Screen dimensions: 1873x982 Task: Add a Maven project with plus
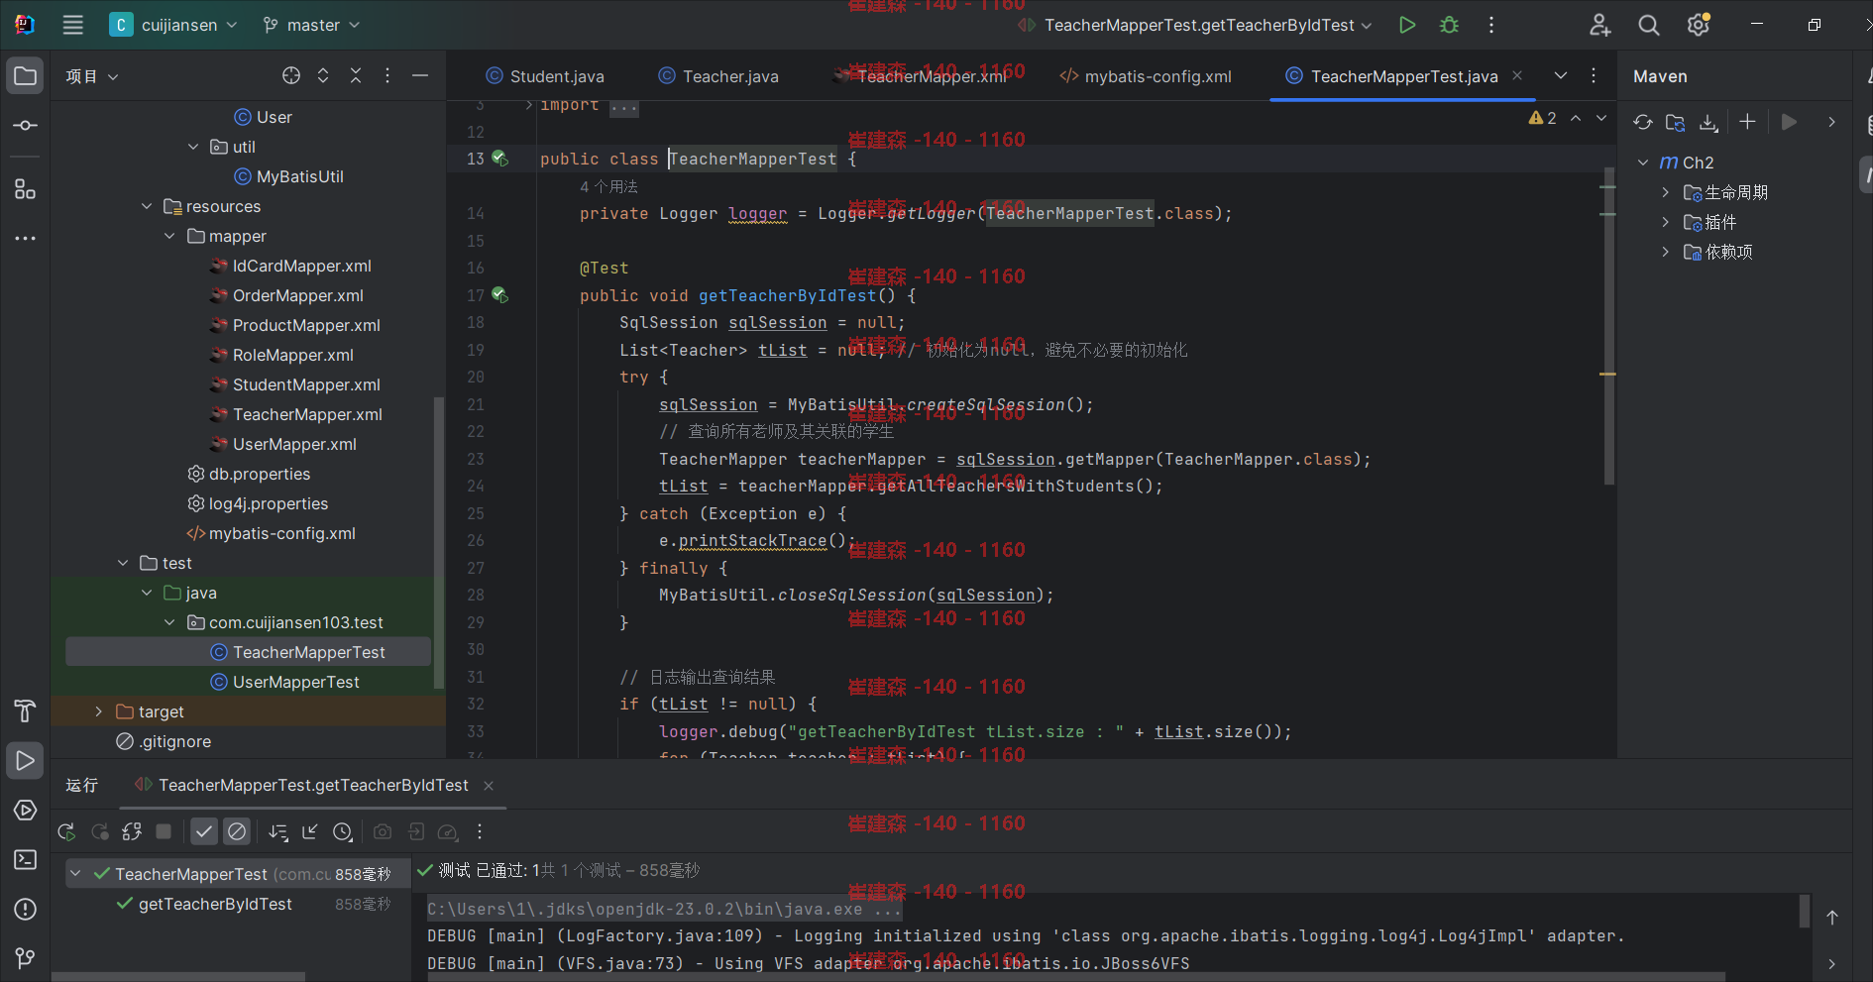[x=1747, y=122]
